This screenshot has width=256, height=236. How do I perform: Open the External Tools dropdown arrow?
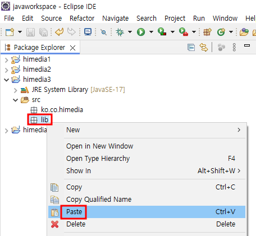194,32
